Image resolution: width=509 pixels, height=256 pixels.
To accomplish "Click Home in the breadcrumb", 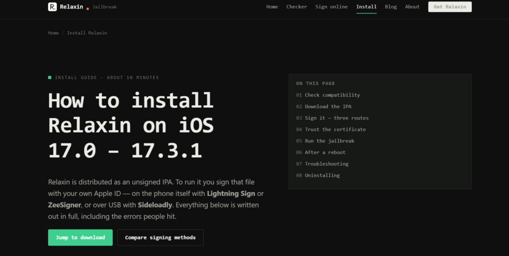I will (x=53, y=33).
